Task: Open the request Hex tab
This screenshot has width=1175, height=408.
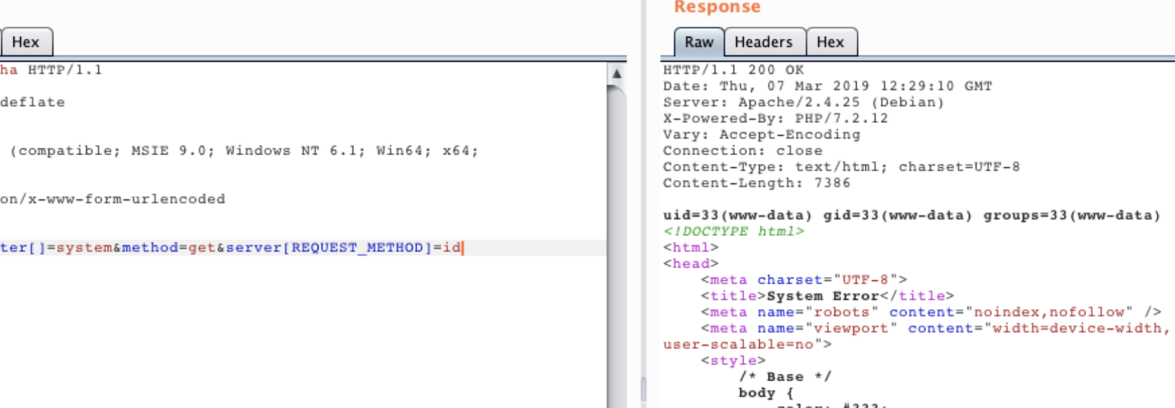Action: 25,42
